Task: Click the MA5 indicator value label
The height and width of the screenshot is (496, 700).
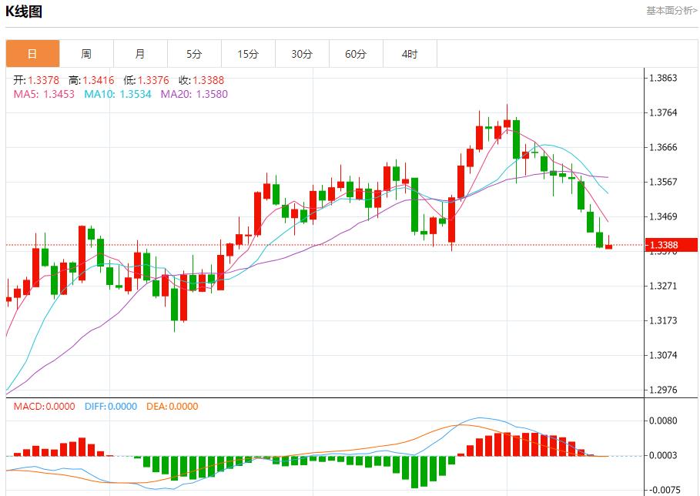Action: coord(44,94)
